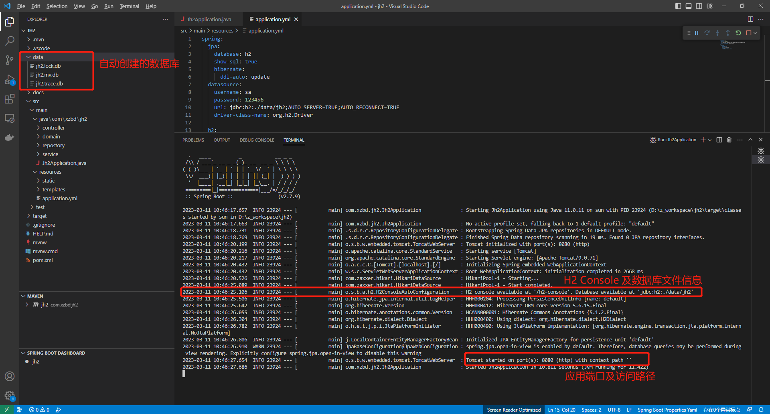Open the Selection menu
Viewport: 770px width, 414px height.
(57, 6)
